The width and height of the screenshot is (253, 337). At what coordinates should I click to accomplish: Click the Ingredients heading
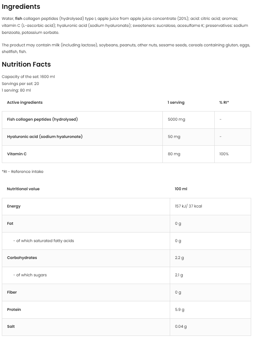tap(21, 7)
